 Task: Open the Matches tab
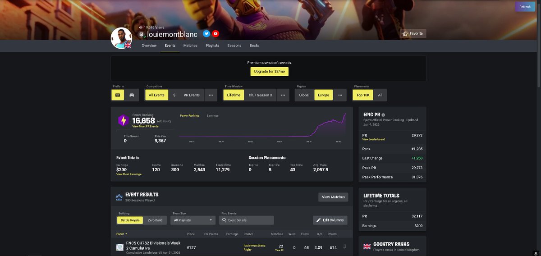190,46
